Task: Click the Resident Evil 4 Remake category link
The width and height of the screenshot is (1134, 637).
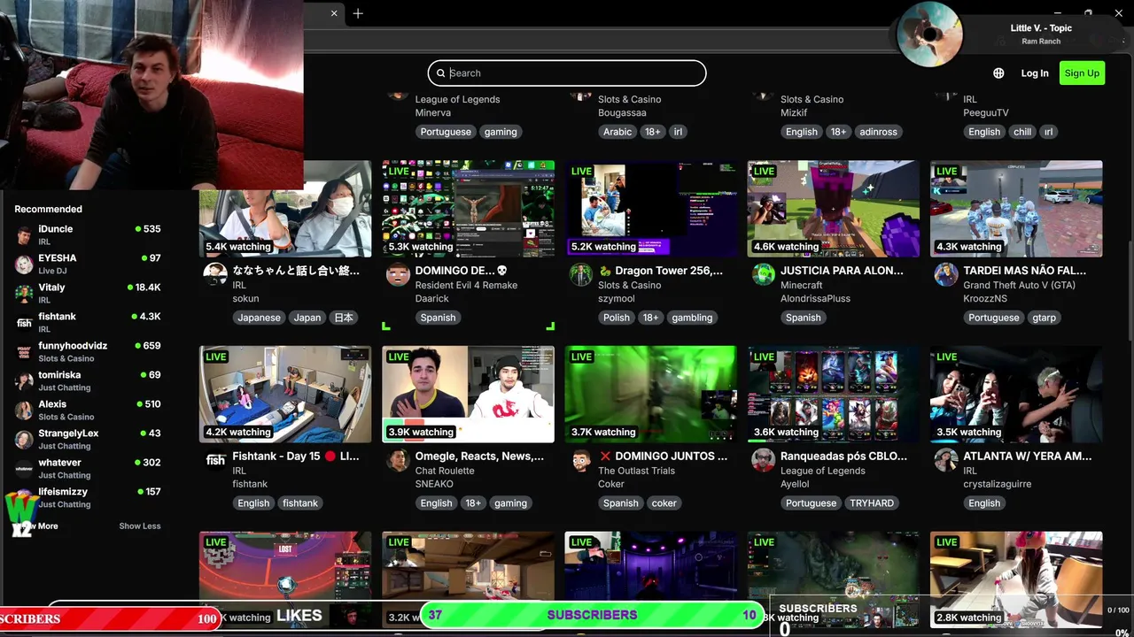Action: (466, 285)
